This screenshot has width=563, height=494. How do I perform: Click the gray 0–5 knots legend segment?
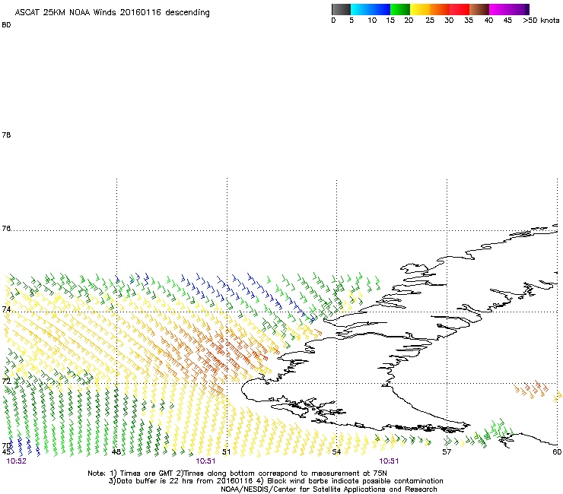[341, 9]
